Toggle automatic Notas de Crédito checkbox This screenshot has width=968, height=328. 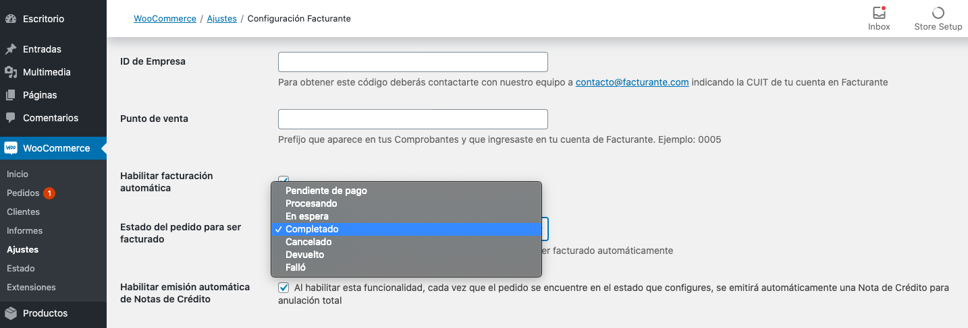pyautogui.click(x=284, y=288)
